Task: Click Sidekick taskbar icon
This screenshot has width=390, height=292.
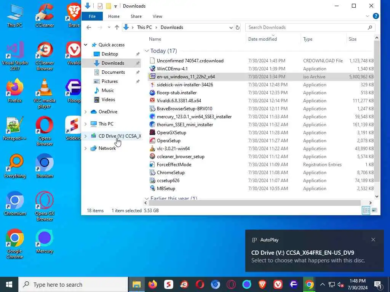Action: click(169, 284)
